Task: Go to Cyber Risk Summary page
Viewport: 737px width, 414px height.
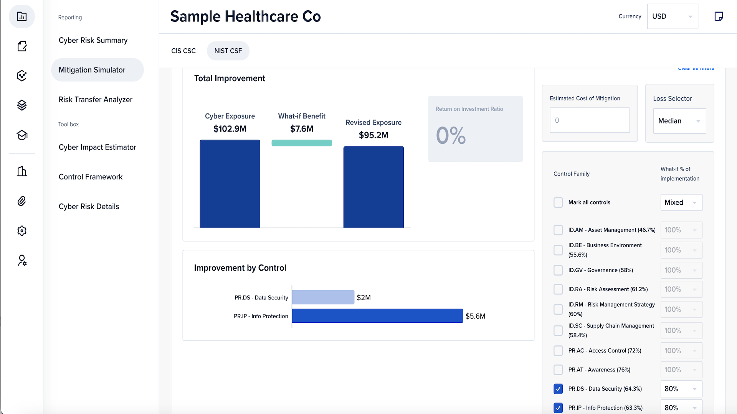Action: point(93,40)
